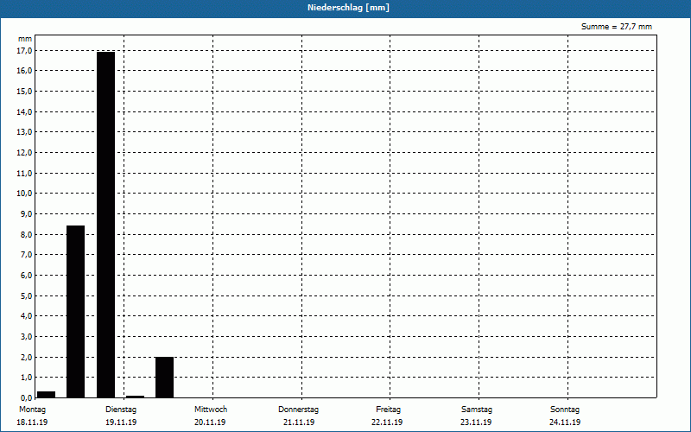Click the 'Montag' axis label
Screen dimensions: 691x432
(x=32, y=410)
